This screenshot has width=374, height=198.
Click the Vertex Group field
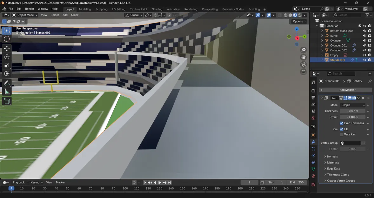click(x=350, y=143)
